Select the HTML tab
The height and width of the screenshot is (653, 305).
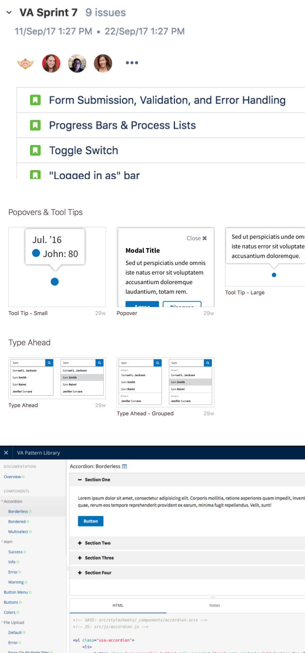click(x=118, y=605)
